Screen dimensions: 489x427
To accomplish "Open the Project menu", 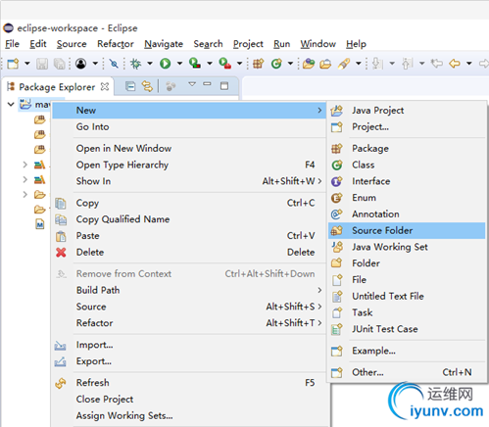I will [248, 44].
